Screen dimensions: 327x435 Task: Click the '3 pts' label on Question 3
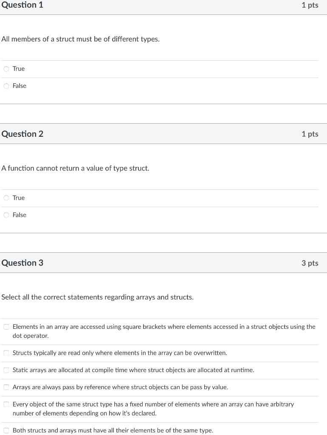coord(310,263)
